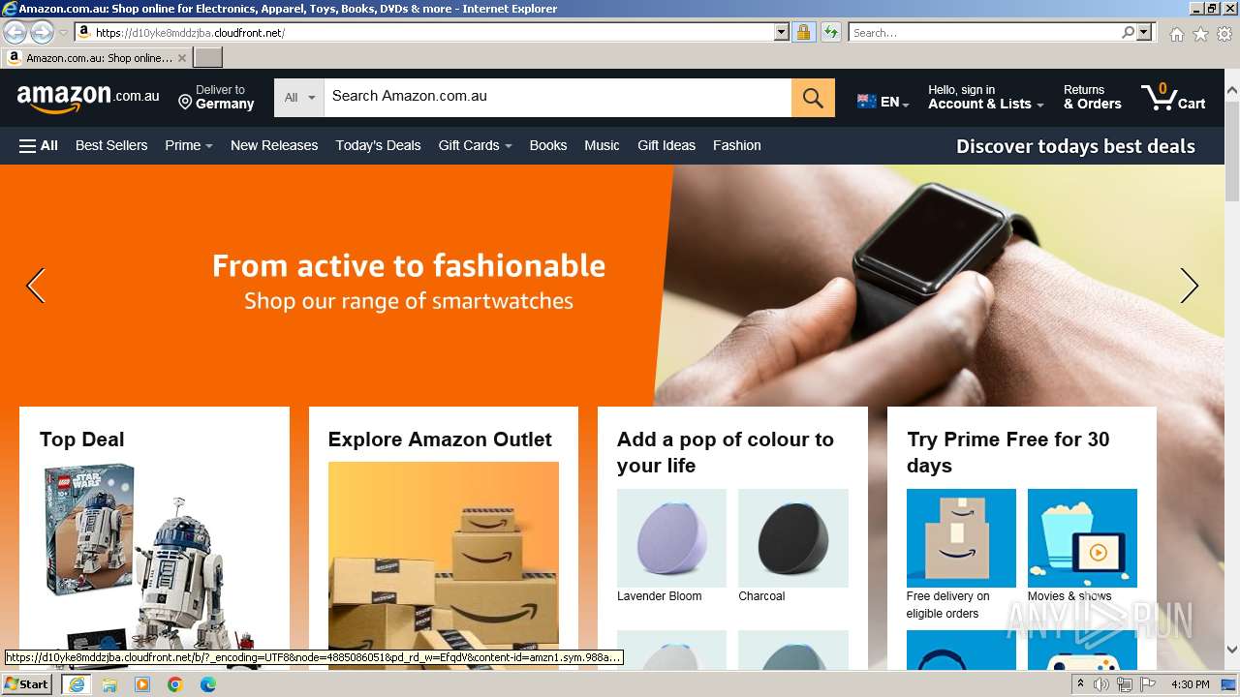The height and width of the screenshot is (697, 1240).
Task: Open the media player taskbar icon
Action: click(142, 684)
